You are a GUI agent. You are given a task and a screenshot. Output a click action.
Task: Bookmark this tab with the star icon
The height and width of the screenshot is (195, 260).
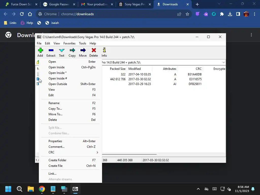[187, 14]
